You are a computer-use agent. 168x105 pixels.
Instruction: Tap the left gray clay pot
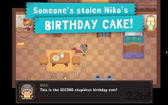[98, 78]
